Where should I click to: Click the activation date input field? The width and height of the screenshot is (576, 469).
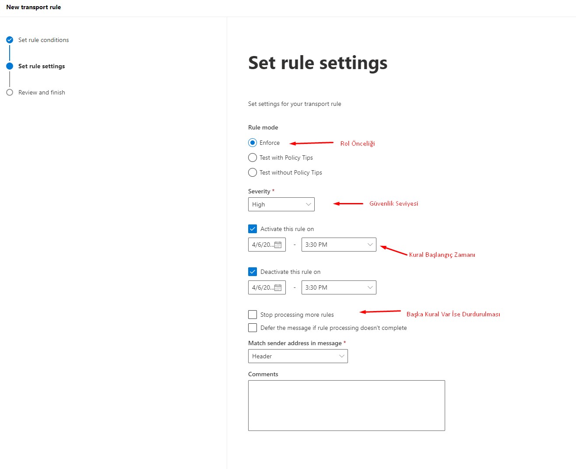click(261, 245)
